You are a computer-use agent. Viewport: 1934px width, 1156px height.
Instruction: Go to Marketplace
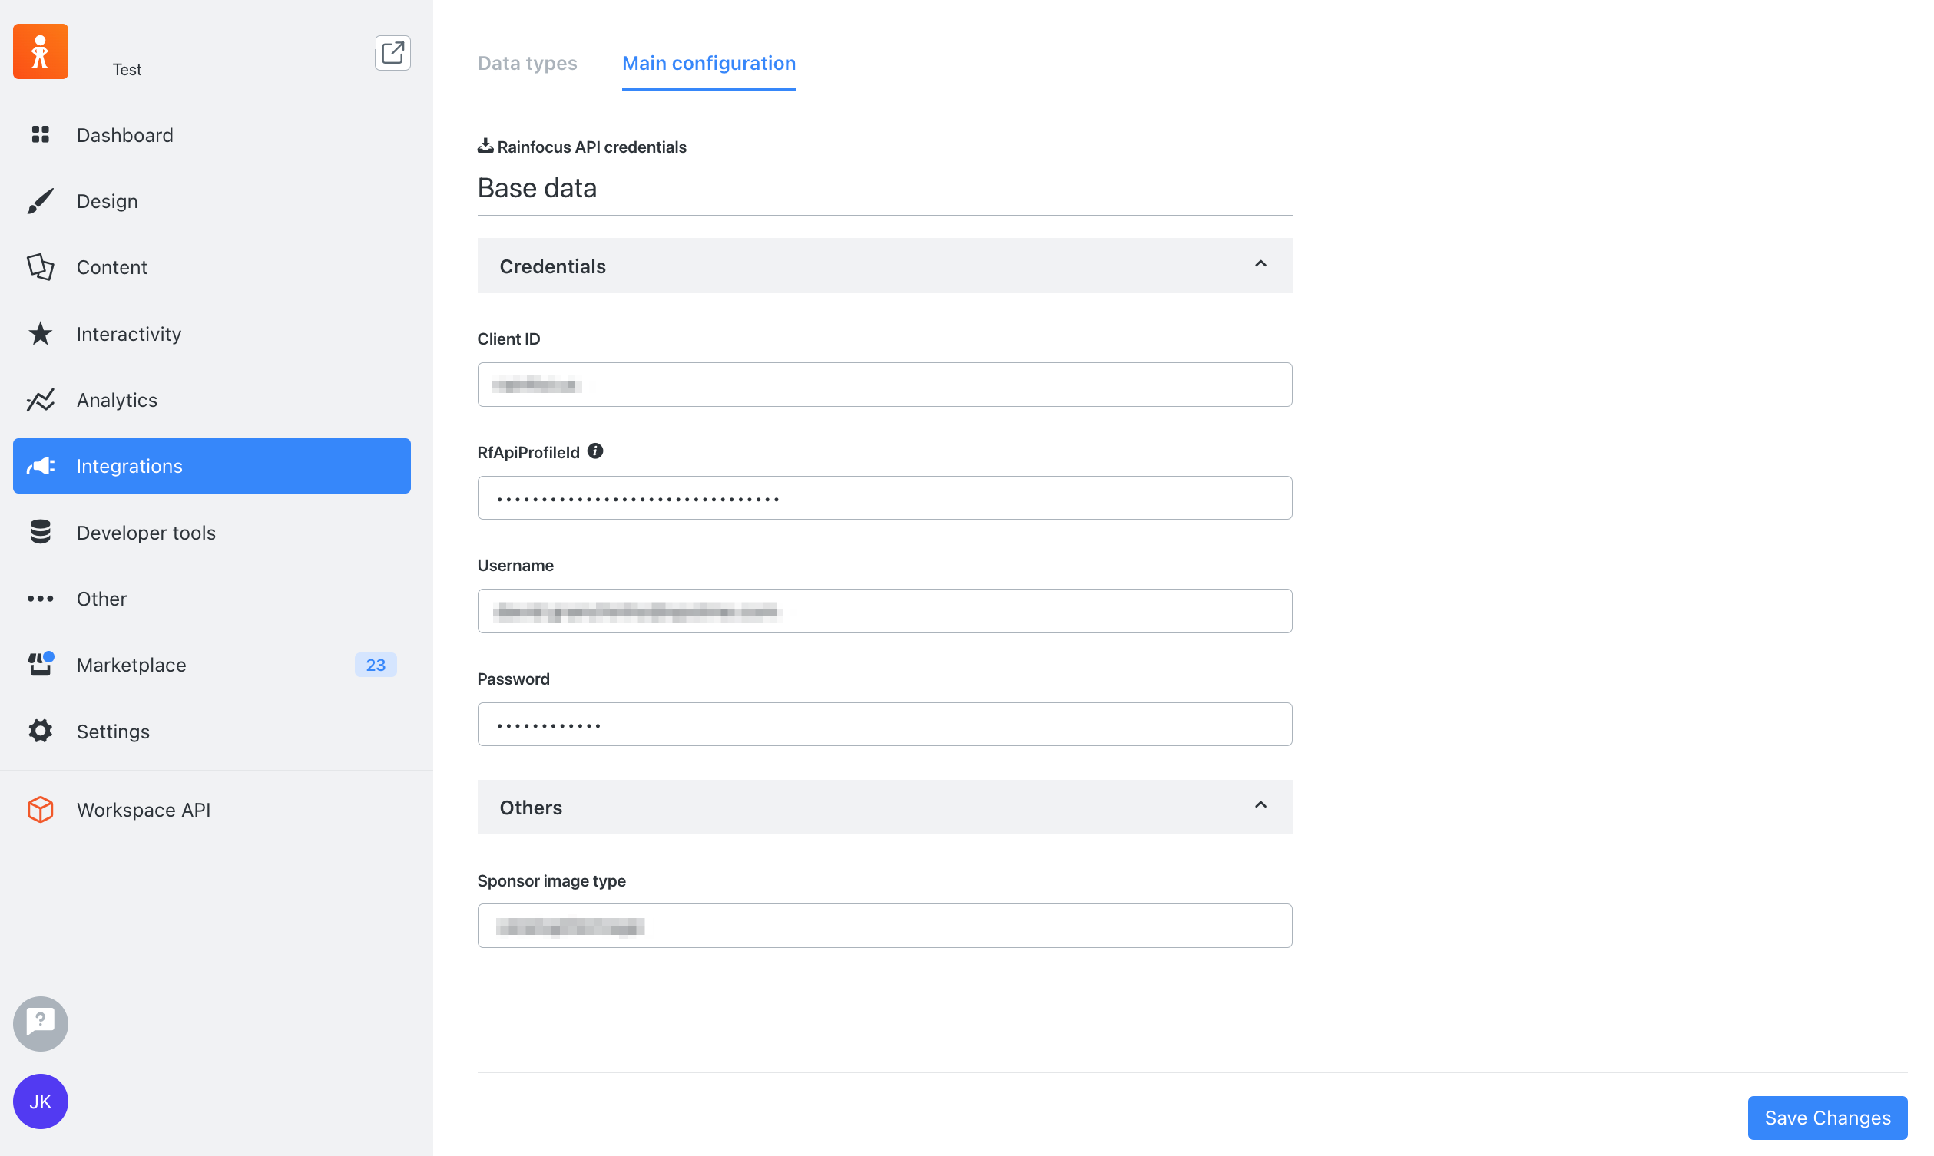pos(212,665)
